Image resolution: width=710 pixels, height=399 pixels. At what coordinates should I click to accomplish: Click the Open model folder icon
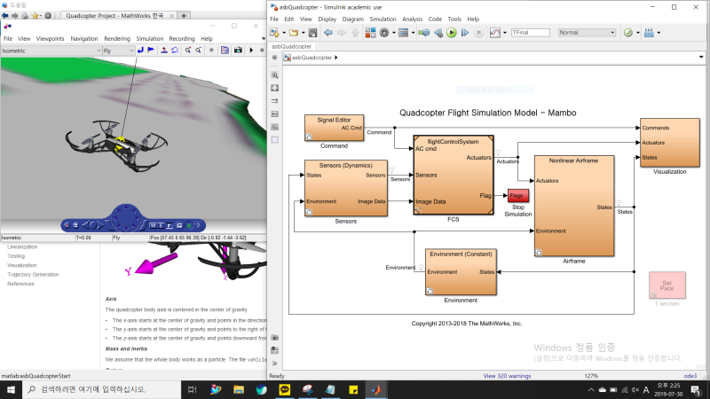tap(294, 33)
